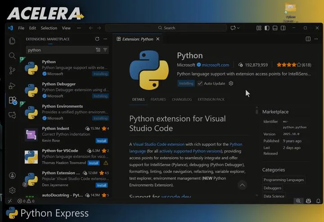The image size is (324, 222).
Task: Expand the hidden menu bar items
Action: (x=79, y=28)
